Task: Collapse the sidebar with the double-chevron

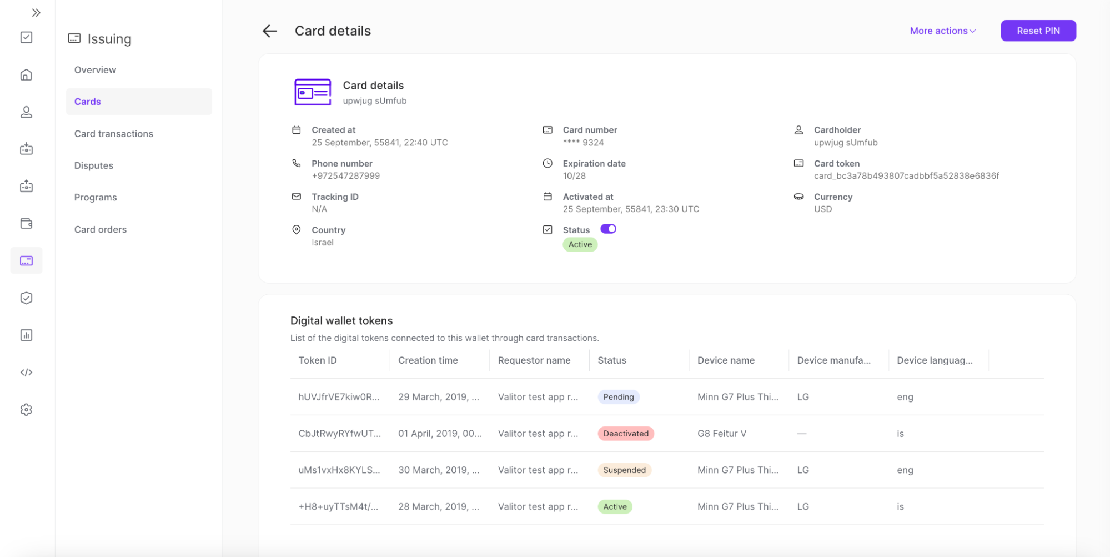Action: (x=37, y=12)
